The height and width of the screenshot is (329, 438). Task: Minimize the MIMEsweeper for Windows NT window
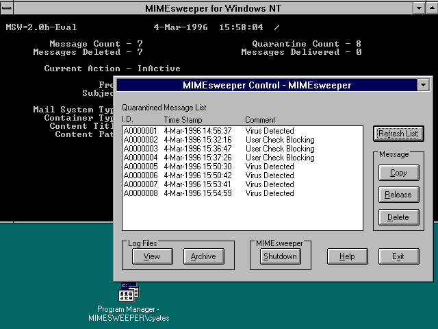point(420,8)
